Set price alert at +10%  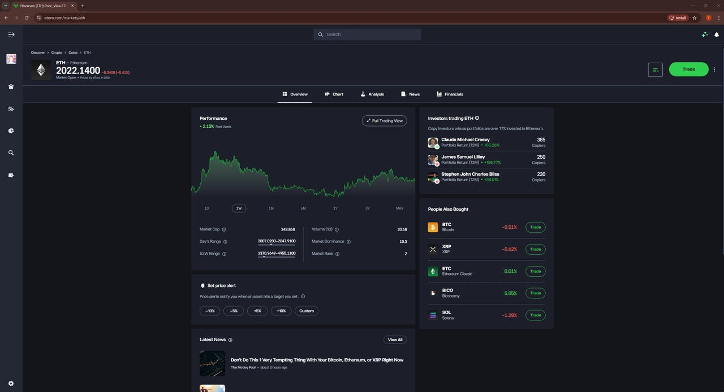click(281, 311)
